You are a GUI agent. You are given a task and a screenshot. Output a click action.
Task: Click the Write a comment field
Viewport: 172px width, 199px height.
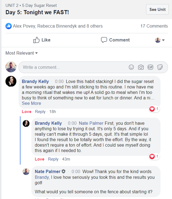click(74, 67)
